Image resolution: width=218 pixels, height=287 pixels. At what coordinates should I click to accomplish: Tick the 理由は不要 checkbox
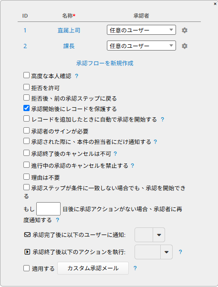(x=26, y=177)
